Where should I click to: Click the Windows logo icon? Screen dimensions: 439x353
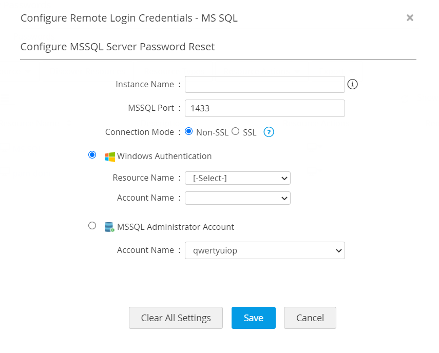(x=110, y=156)
